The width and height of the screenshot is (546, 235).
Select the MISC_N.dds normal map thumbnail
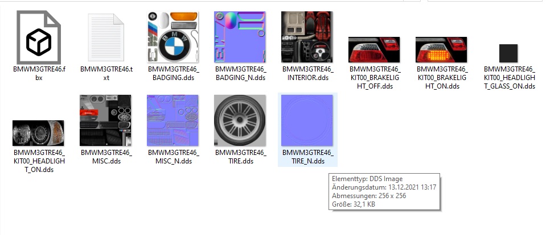[173, 120]
